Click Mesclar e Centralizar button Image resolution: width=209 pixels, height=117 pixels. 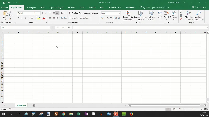pyautogui.click(x=79, y=18)
